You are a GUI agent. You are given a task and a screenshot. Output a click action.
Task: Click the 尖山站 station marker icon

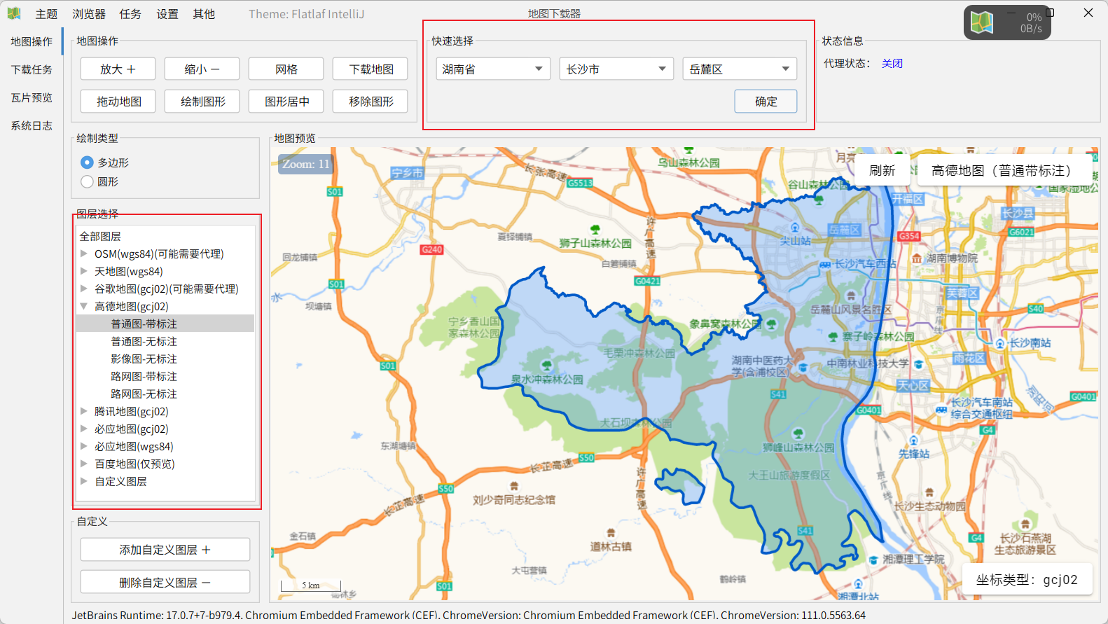point(795,228)
